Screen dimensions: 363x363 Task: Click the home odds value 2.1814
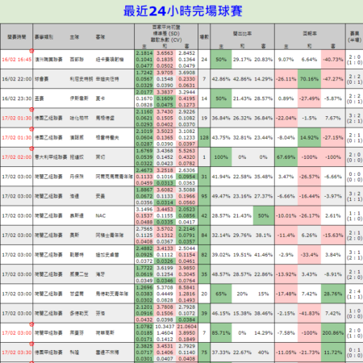144,53
